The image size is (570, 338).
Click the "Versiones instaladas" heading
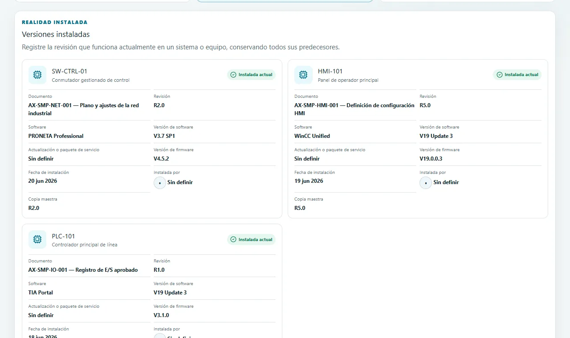click(56, 34)
